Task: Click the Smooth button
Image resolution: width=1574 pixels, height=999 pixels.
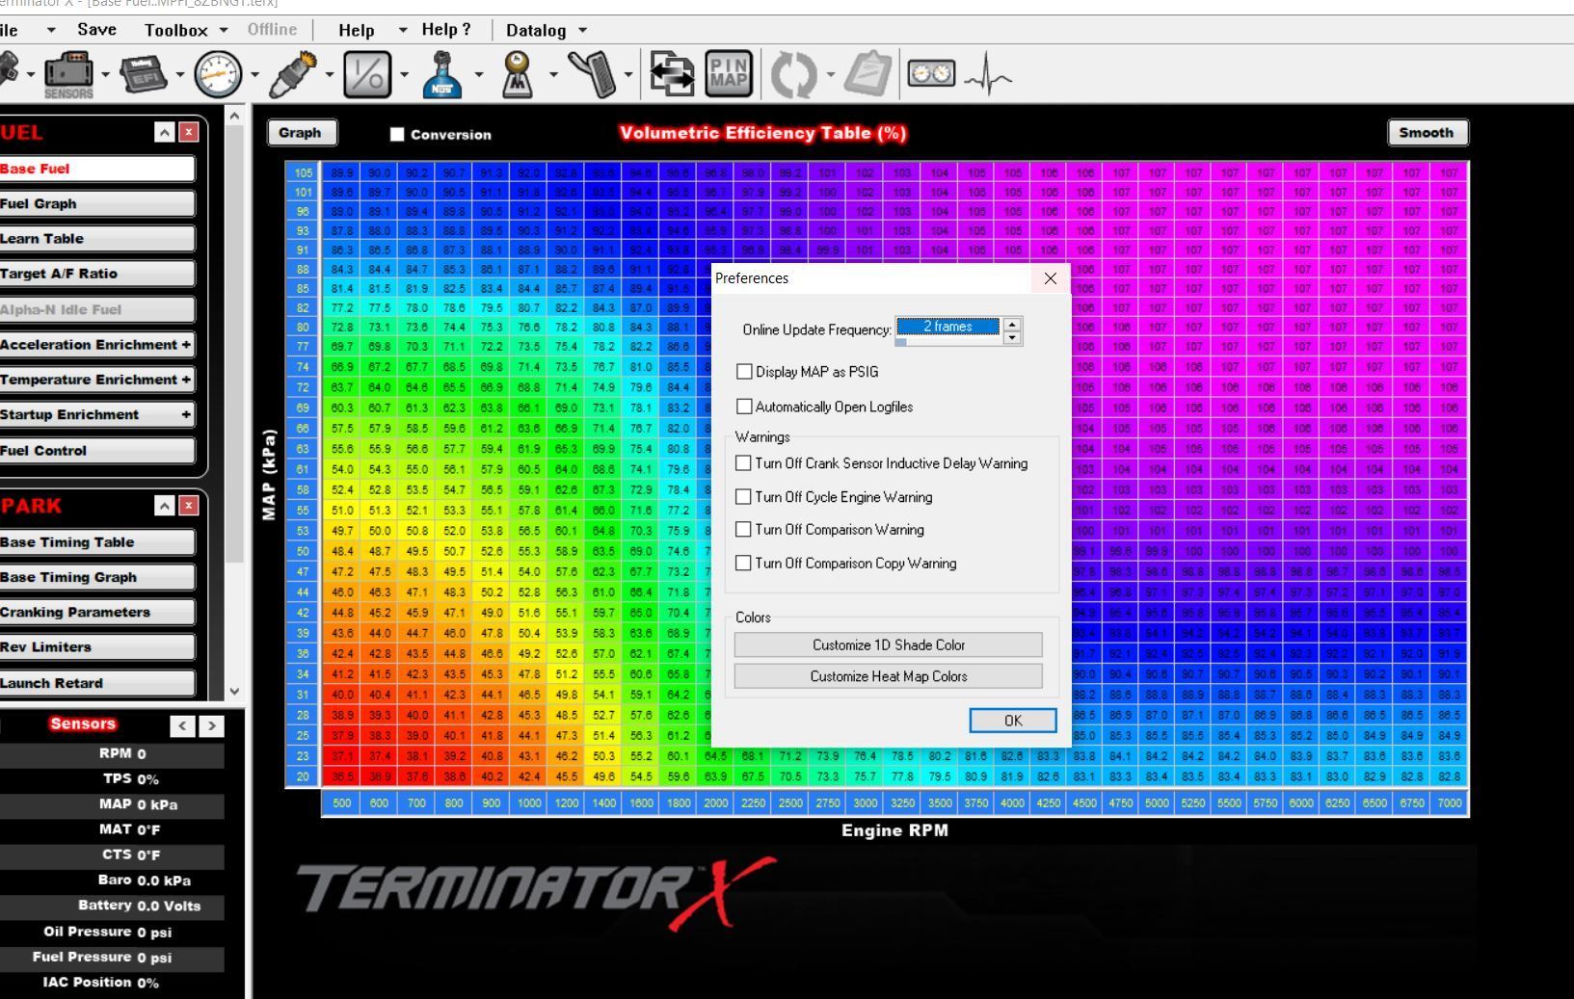Action: 1427,132
